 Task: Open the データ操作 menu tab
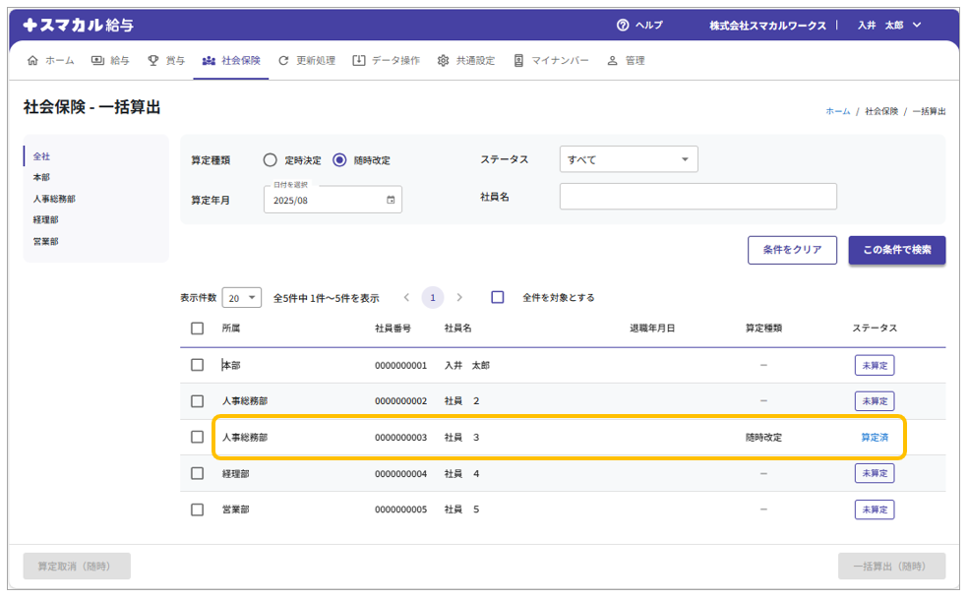coord(386,61)
